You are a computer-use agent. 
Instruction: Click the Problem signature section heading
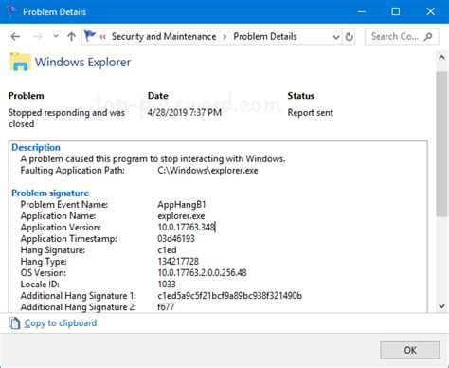click(x=50, y=193)
